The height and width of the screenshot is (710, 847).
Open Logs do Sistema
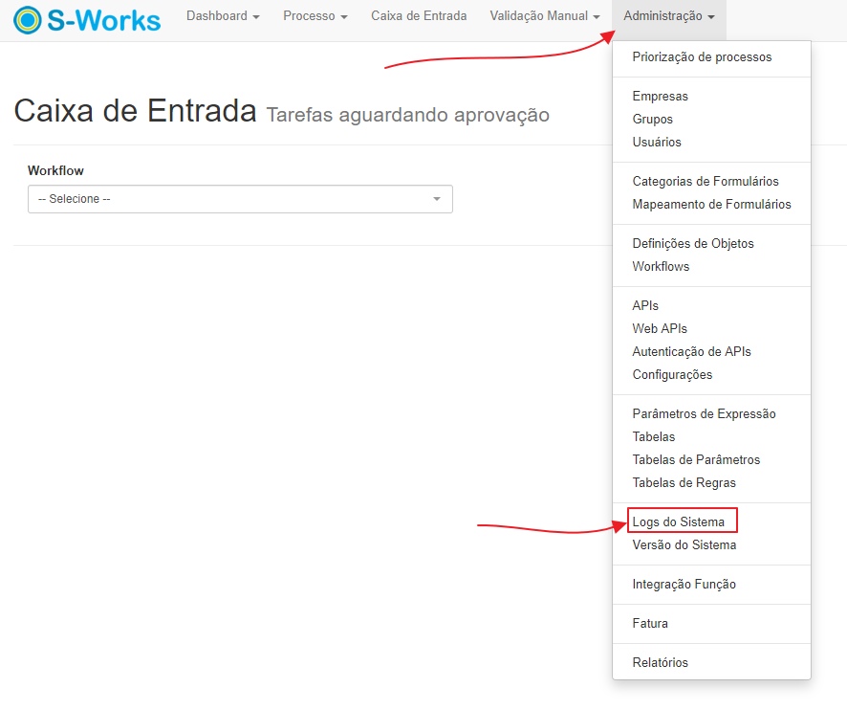click(679, 521)
